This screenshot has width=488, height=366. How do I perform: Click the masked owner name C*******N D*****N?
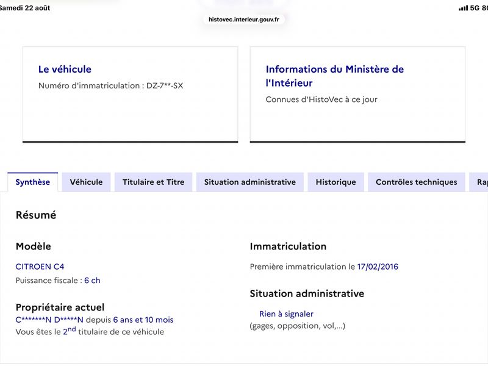(49, 320)
